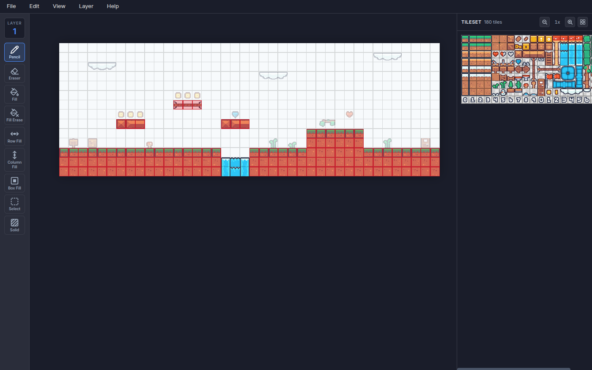Click the faded heart on the canvas
592x370 pixels.
349,114
